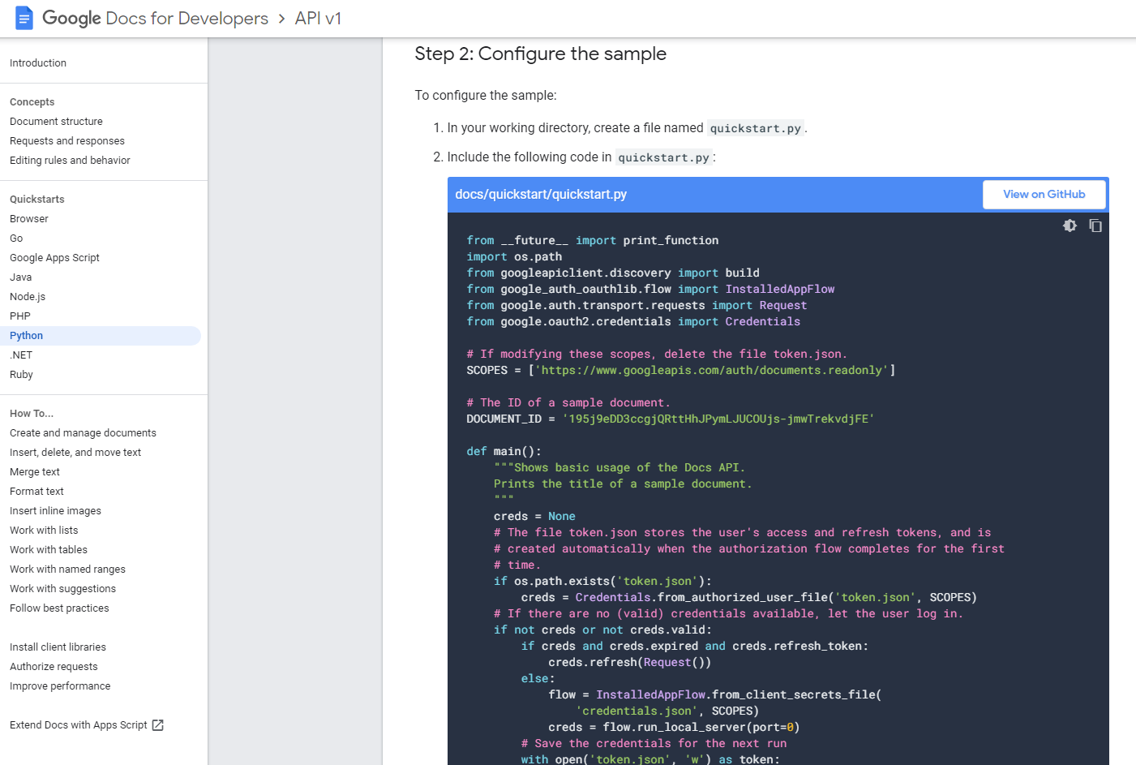Click the creds.refresh(Request()) code line
Viewport: 1136px width, 765px height.
click(x=629, y=662)
